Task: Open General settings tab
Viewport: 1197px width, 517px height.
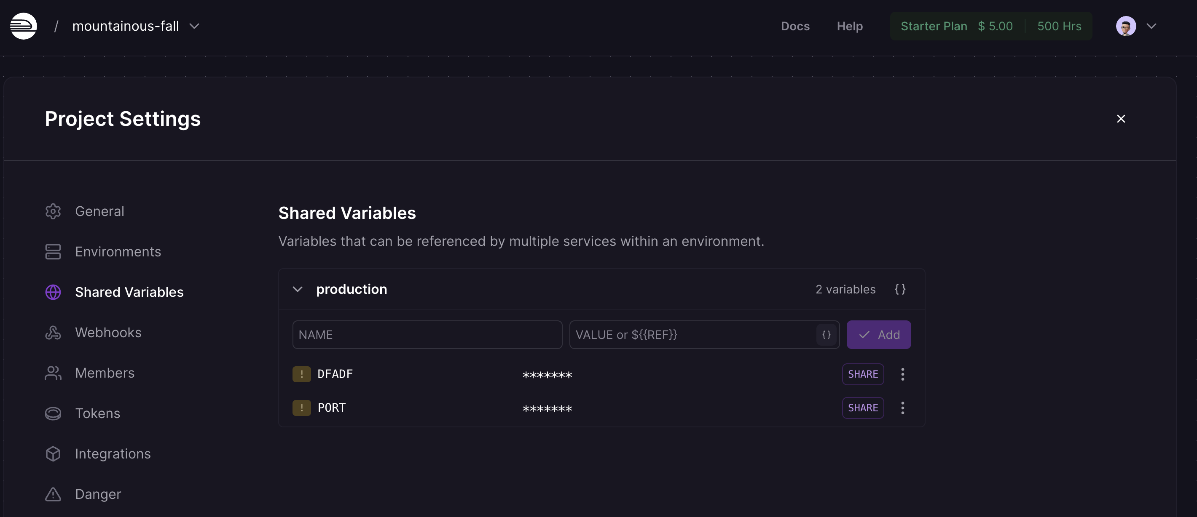Action: pos(99,211)
